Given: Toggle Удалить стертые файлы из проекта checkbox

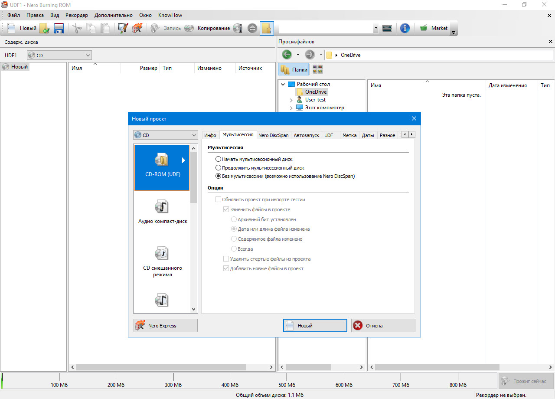Looking at the screenshot, I should point(226,259).
